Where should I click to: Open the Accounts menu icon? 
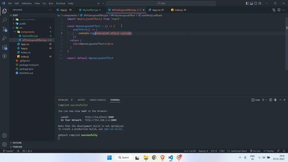tap(4, 135)
